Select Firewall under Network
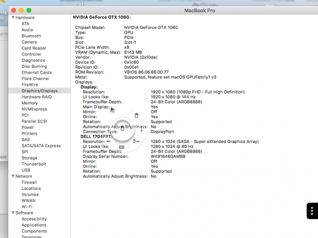 [29, 182]
